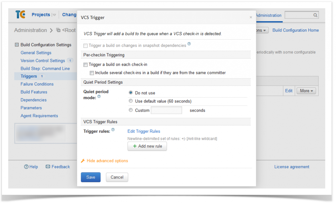Open the Quiet period mode help icon

tap(99, 97)
